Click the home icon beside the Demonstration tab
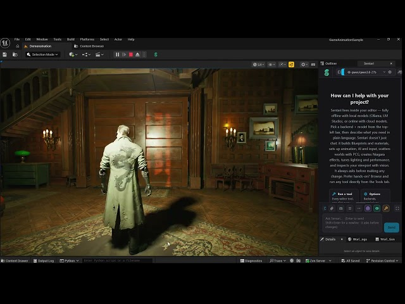405x304 pixels. (18, 46)
